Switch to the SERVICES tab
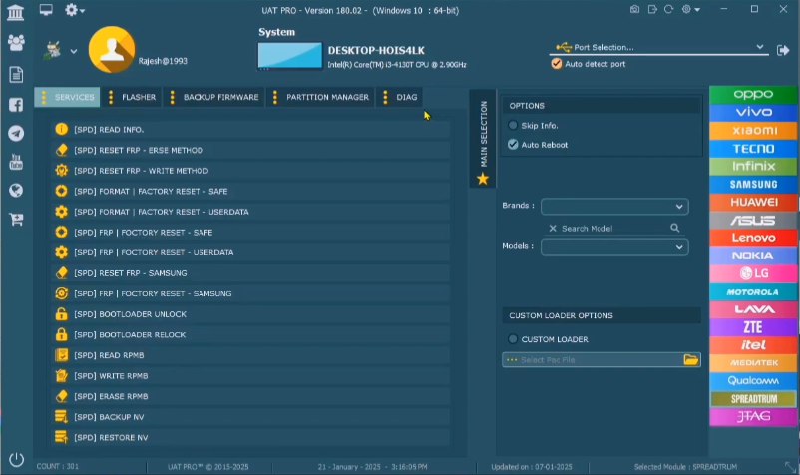Screen dimensions: 800x475 click(68, 97)
